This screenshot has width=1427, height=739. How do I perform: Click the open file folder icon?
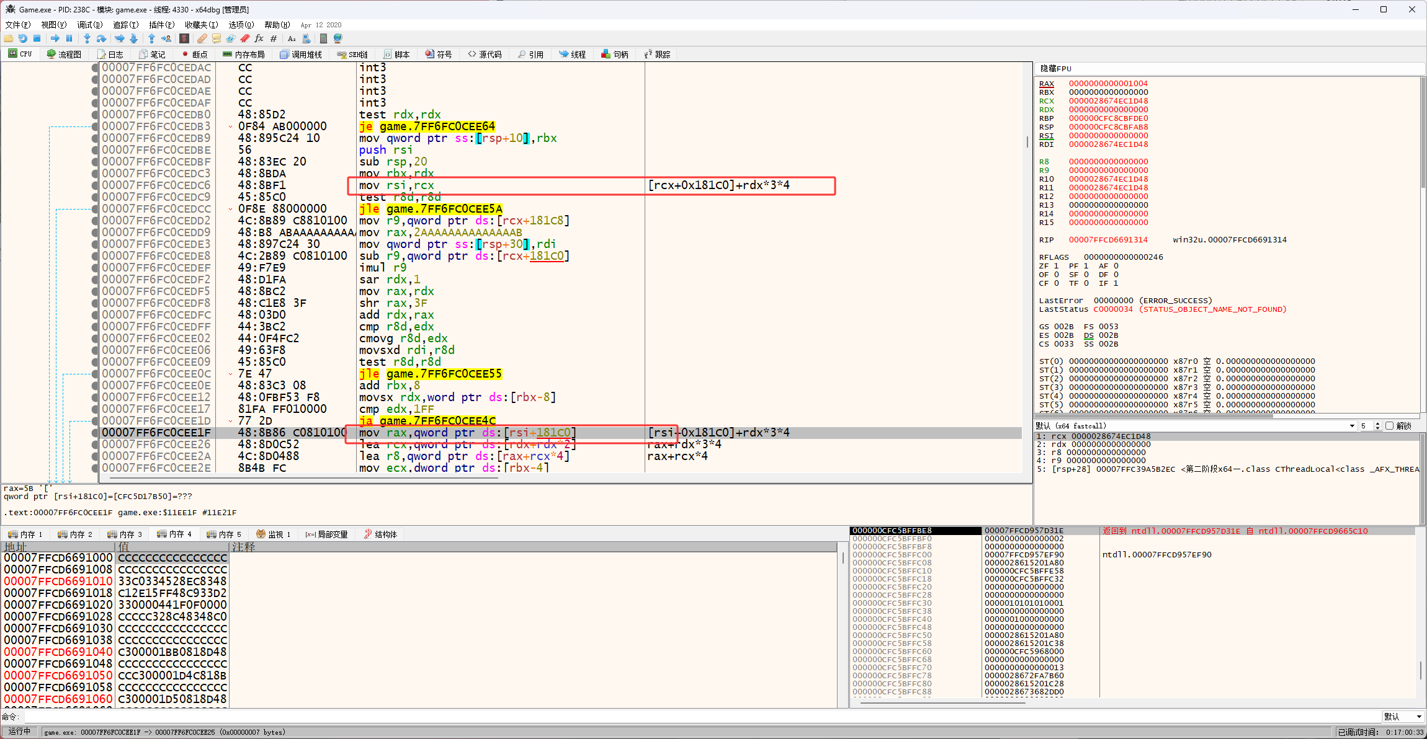pos(9,38)
